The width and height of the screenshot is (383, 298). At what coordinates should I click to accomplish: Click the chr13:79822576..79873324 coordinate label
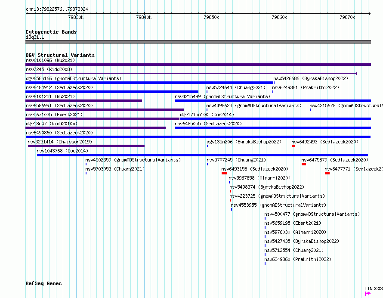(57, 9)
